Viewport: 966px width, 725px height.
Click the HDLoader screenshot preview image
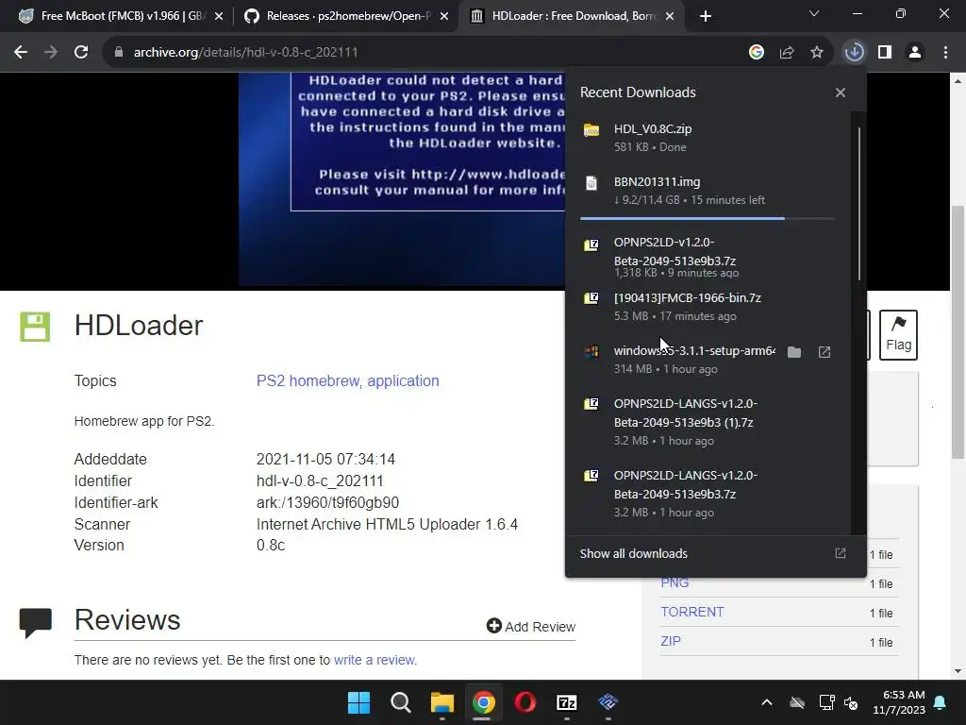tap(402, 178)
